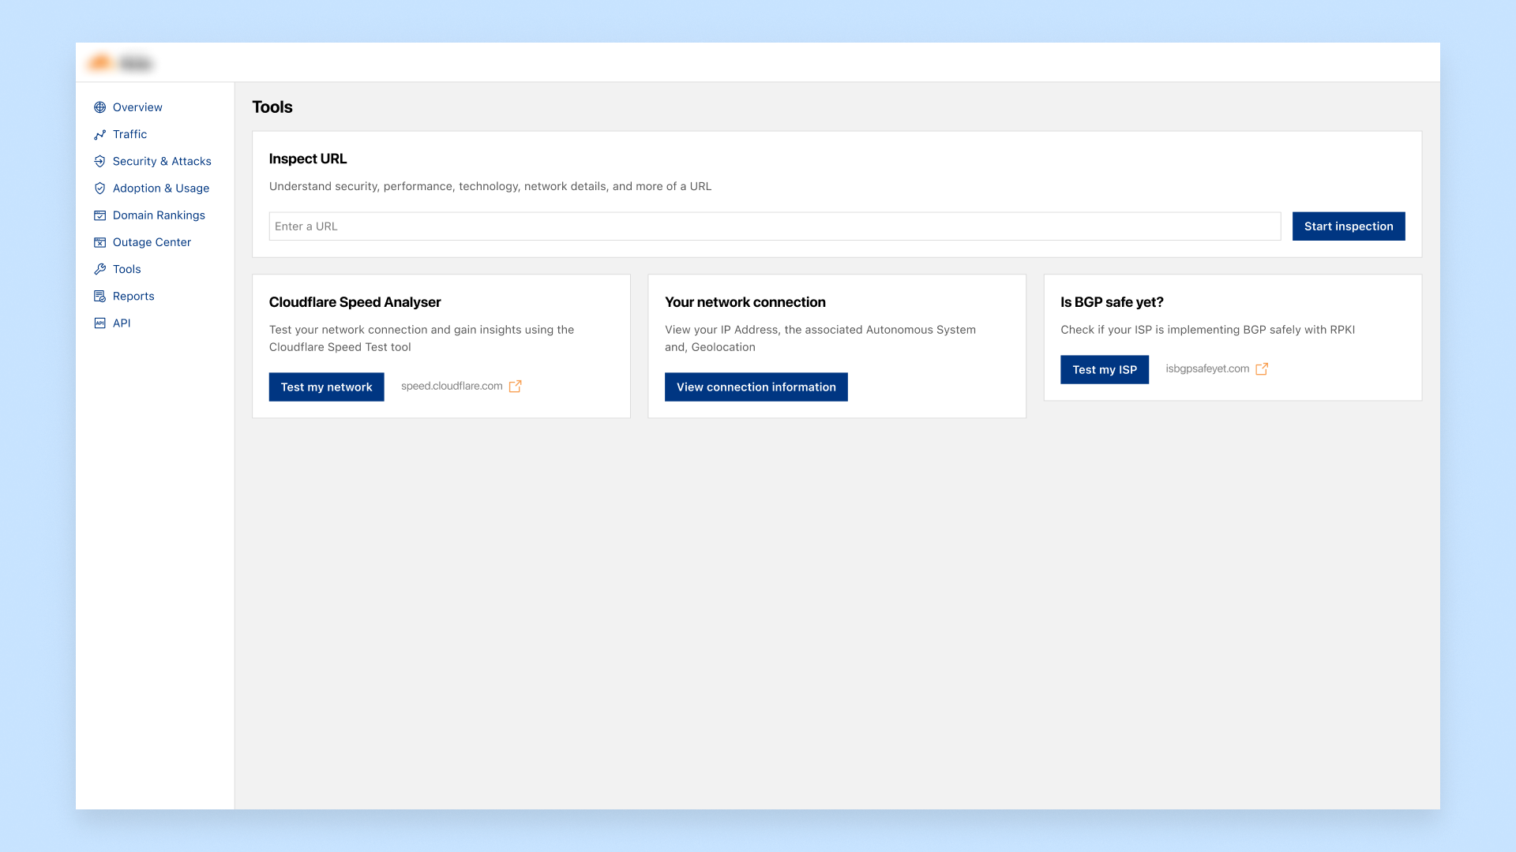Image resolution: width=1516 pixels, height=852 pixels.
Task: Open the Domain Rankings menu item
Action: click(x=159, y=215)
